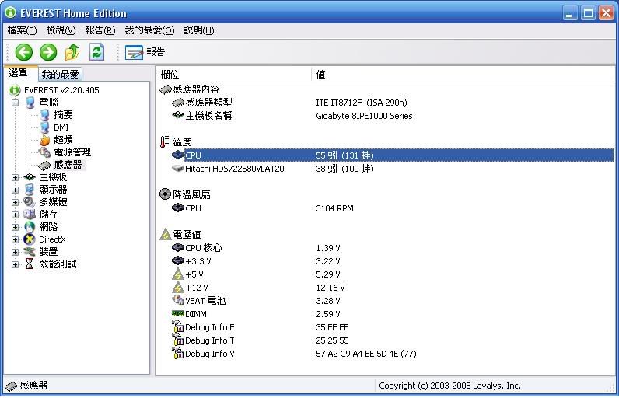Select the highlighted CPU temperature row

coord(393,155)
